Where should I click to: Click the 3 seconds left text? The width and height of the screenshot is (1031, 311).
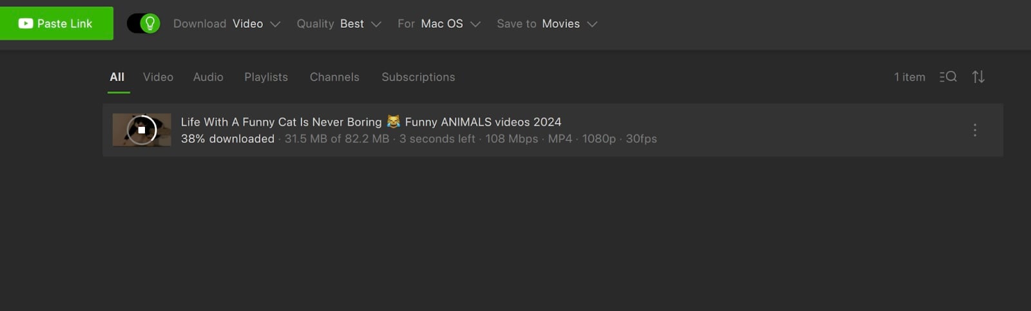pos(437,138)
